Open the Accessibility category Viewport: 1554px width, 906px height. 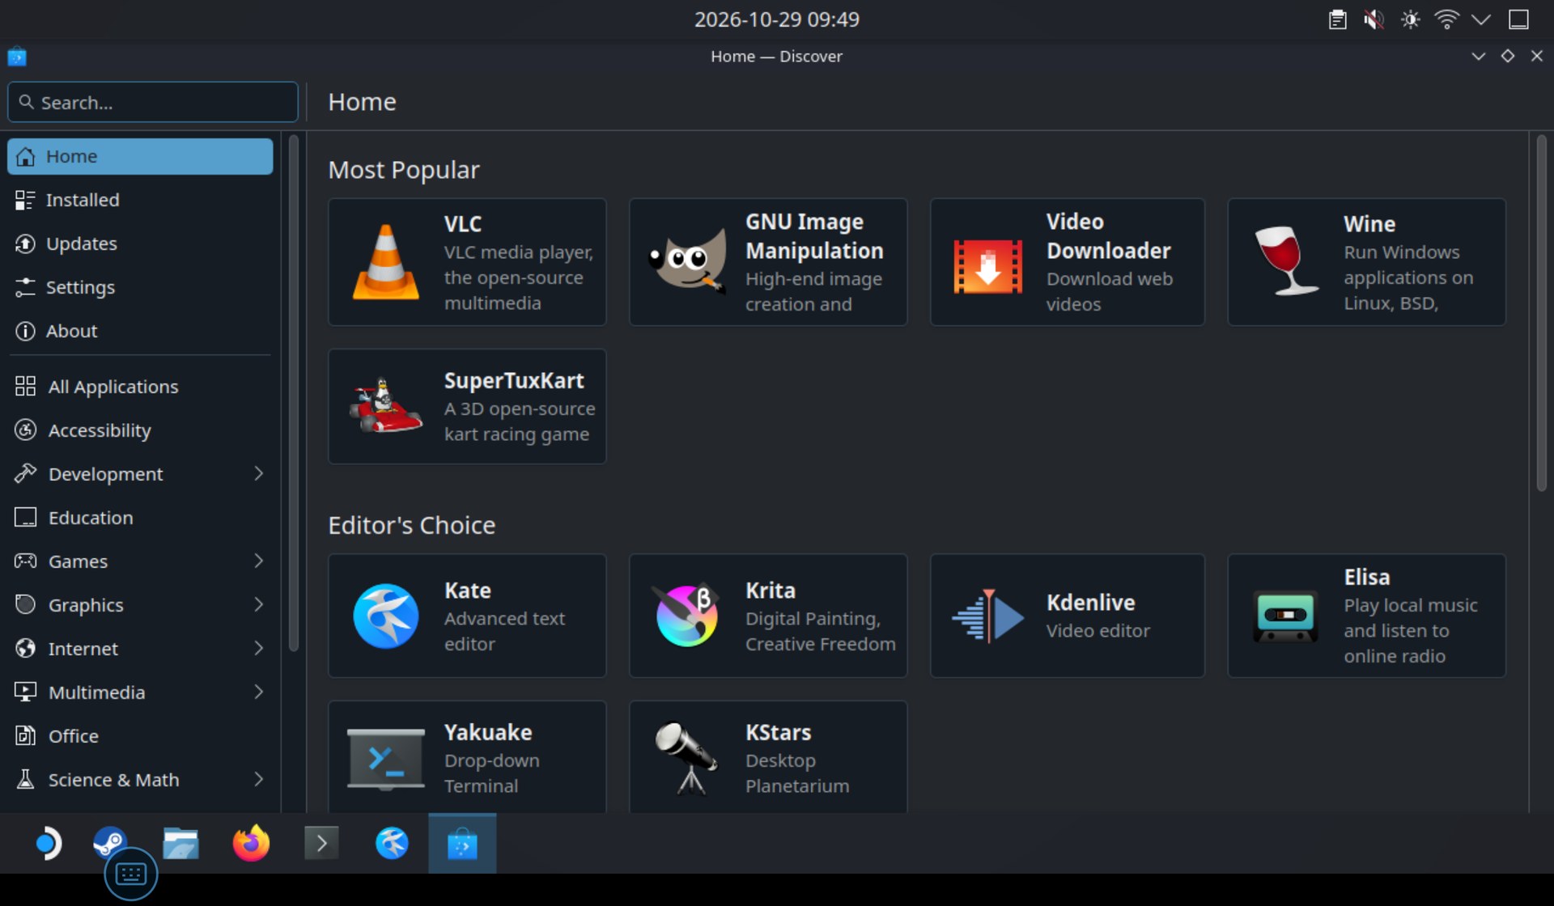[139, 430]
